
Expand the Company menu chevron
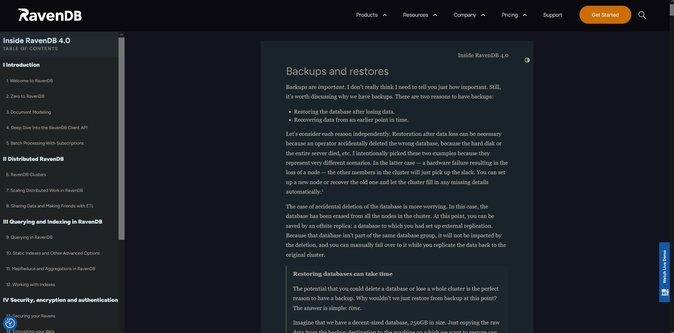(x=483, y=15)
